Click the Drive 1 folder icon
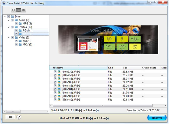 12,16
